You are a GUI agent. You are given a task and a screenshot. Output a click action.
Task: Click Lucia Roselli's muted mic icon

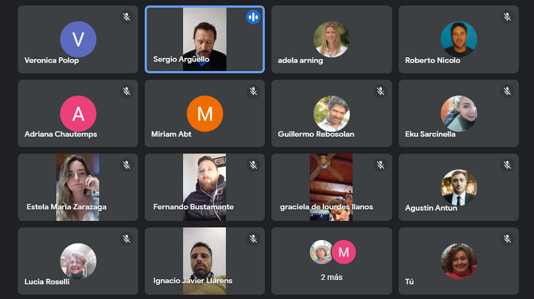[126, 239]
